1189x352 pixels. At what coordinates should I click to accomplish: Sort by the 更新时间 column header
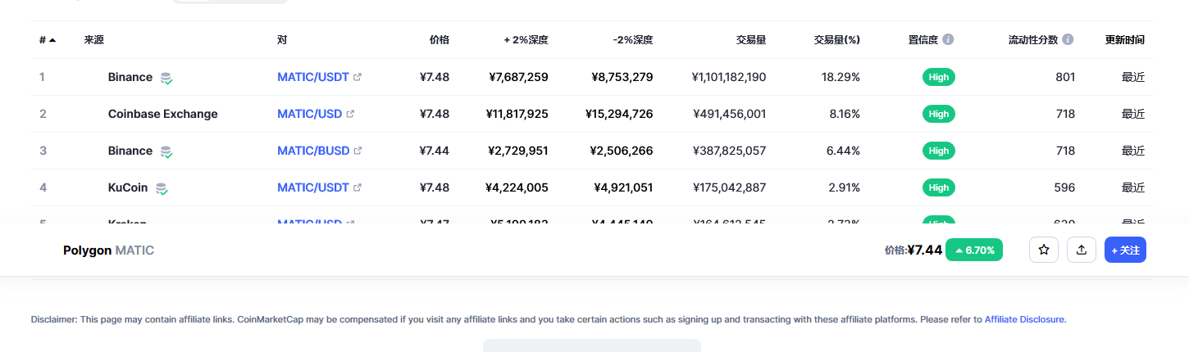click(x=1125, y=39)
